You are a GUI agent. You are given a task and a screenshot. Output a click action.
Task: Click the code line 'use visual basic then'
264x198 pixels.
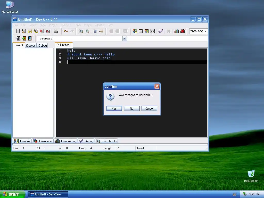tap(89, 58)
